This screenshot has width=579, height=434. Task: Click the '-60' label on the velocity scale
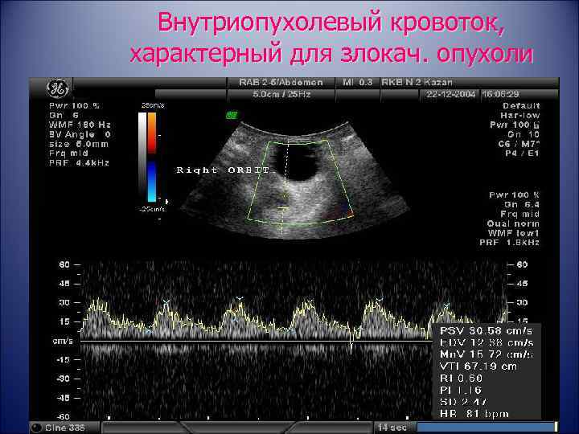[x=63, y=417]
